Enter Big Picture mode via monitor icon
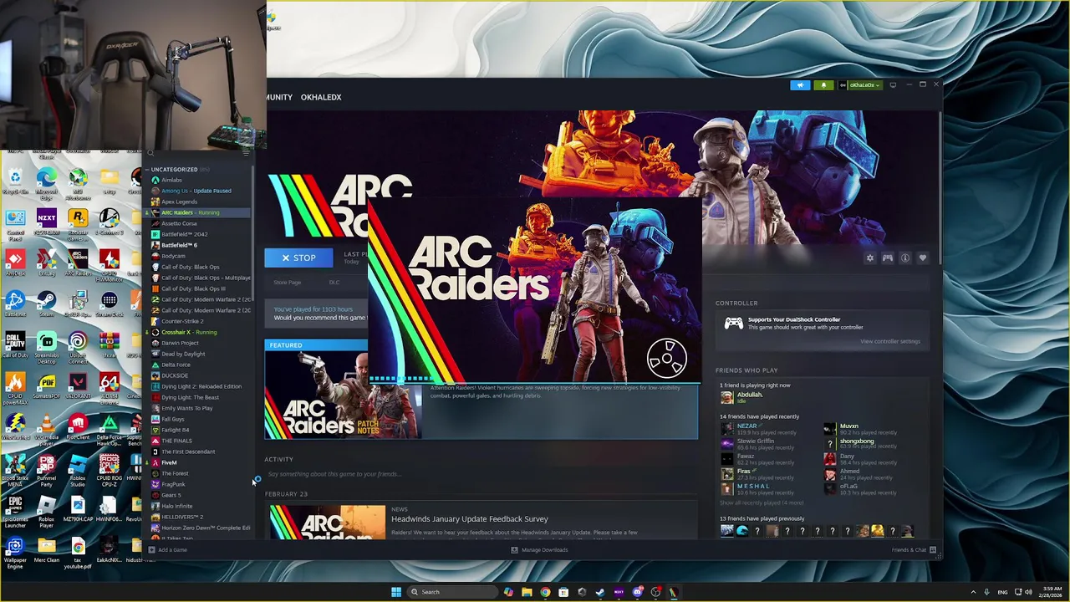The height and width of the screenshot is (602, 1070). coord(893,84)
